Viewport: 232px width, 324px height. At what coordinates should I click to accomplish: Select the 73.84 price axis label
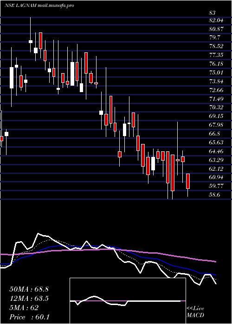216,81
